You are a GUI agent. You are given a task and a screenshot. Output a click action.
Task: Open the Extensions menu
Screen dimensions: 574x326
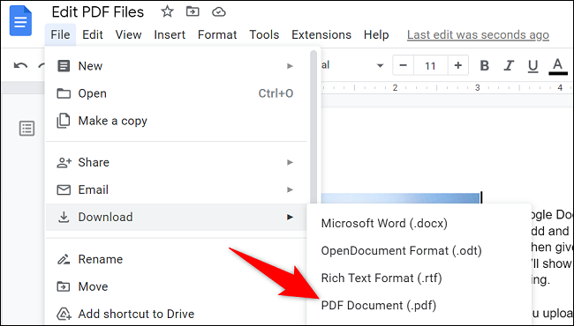coord(321,34)
